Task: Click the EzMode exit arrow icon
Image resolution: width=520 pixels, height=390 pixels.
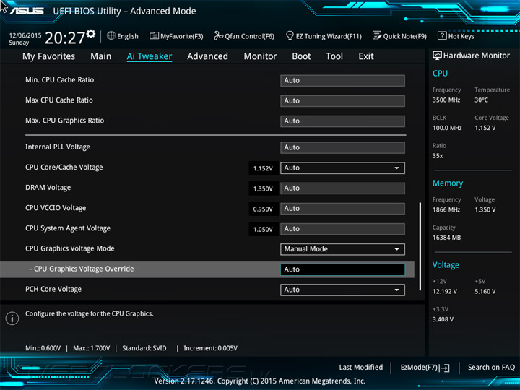Action: pos(445,368)
